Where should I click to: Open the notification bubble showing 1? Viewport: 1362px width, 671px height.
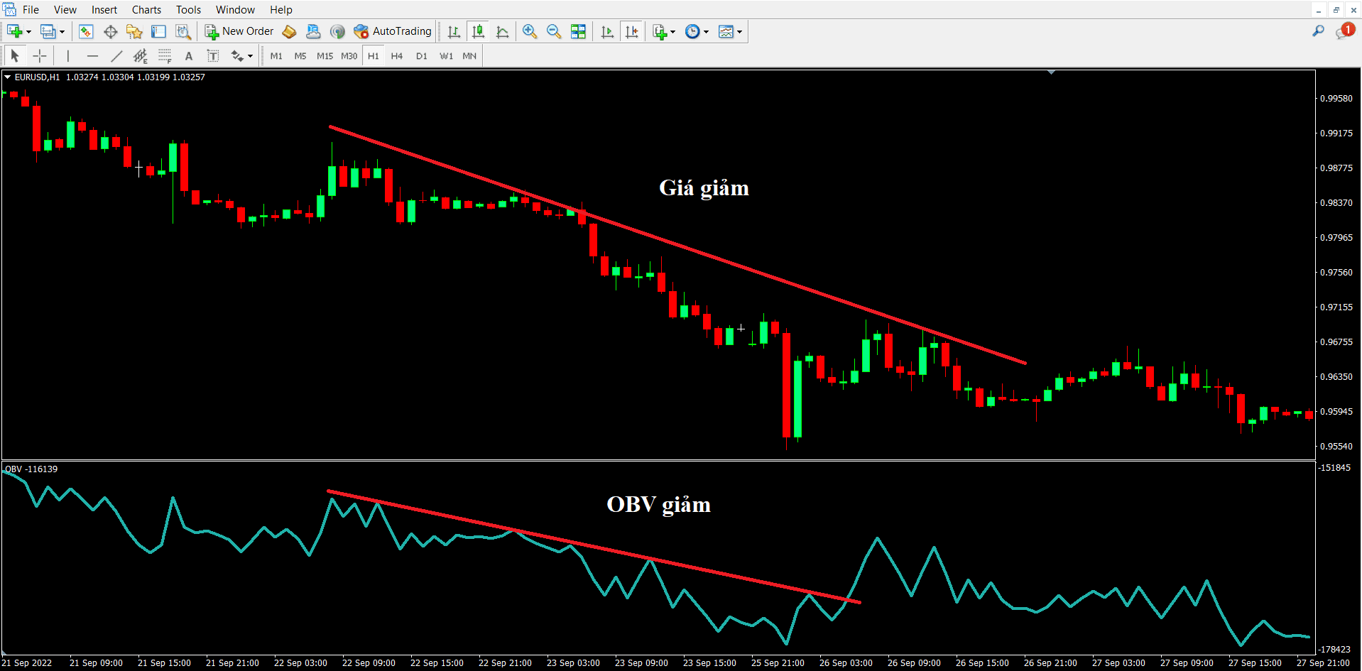(x=1345, y=31)
